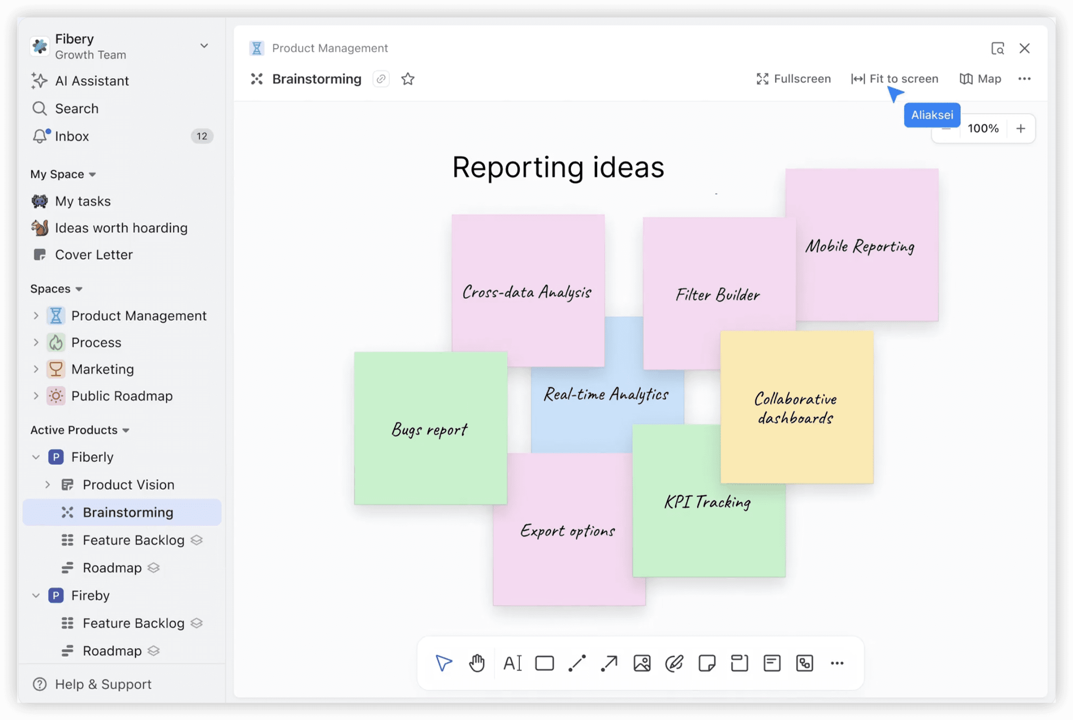The height and width of the screenshot is (720, 1073).
Task: Click Fit to screen button
Action: 895,79
